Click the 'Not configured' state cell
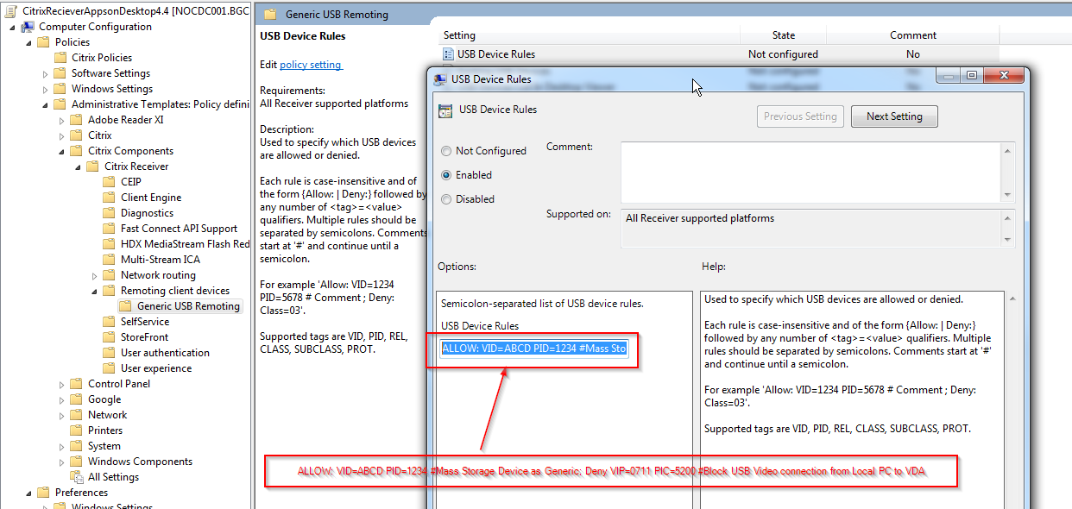 click(x=783, y=54)
